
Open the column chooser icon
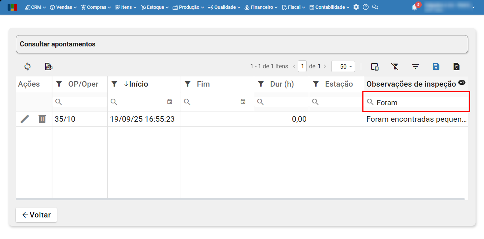point(374,67)
